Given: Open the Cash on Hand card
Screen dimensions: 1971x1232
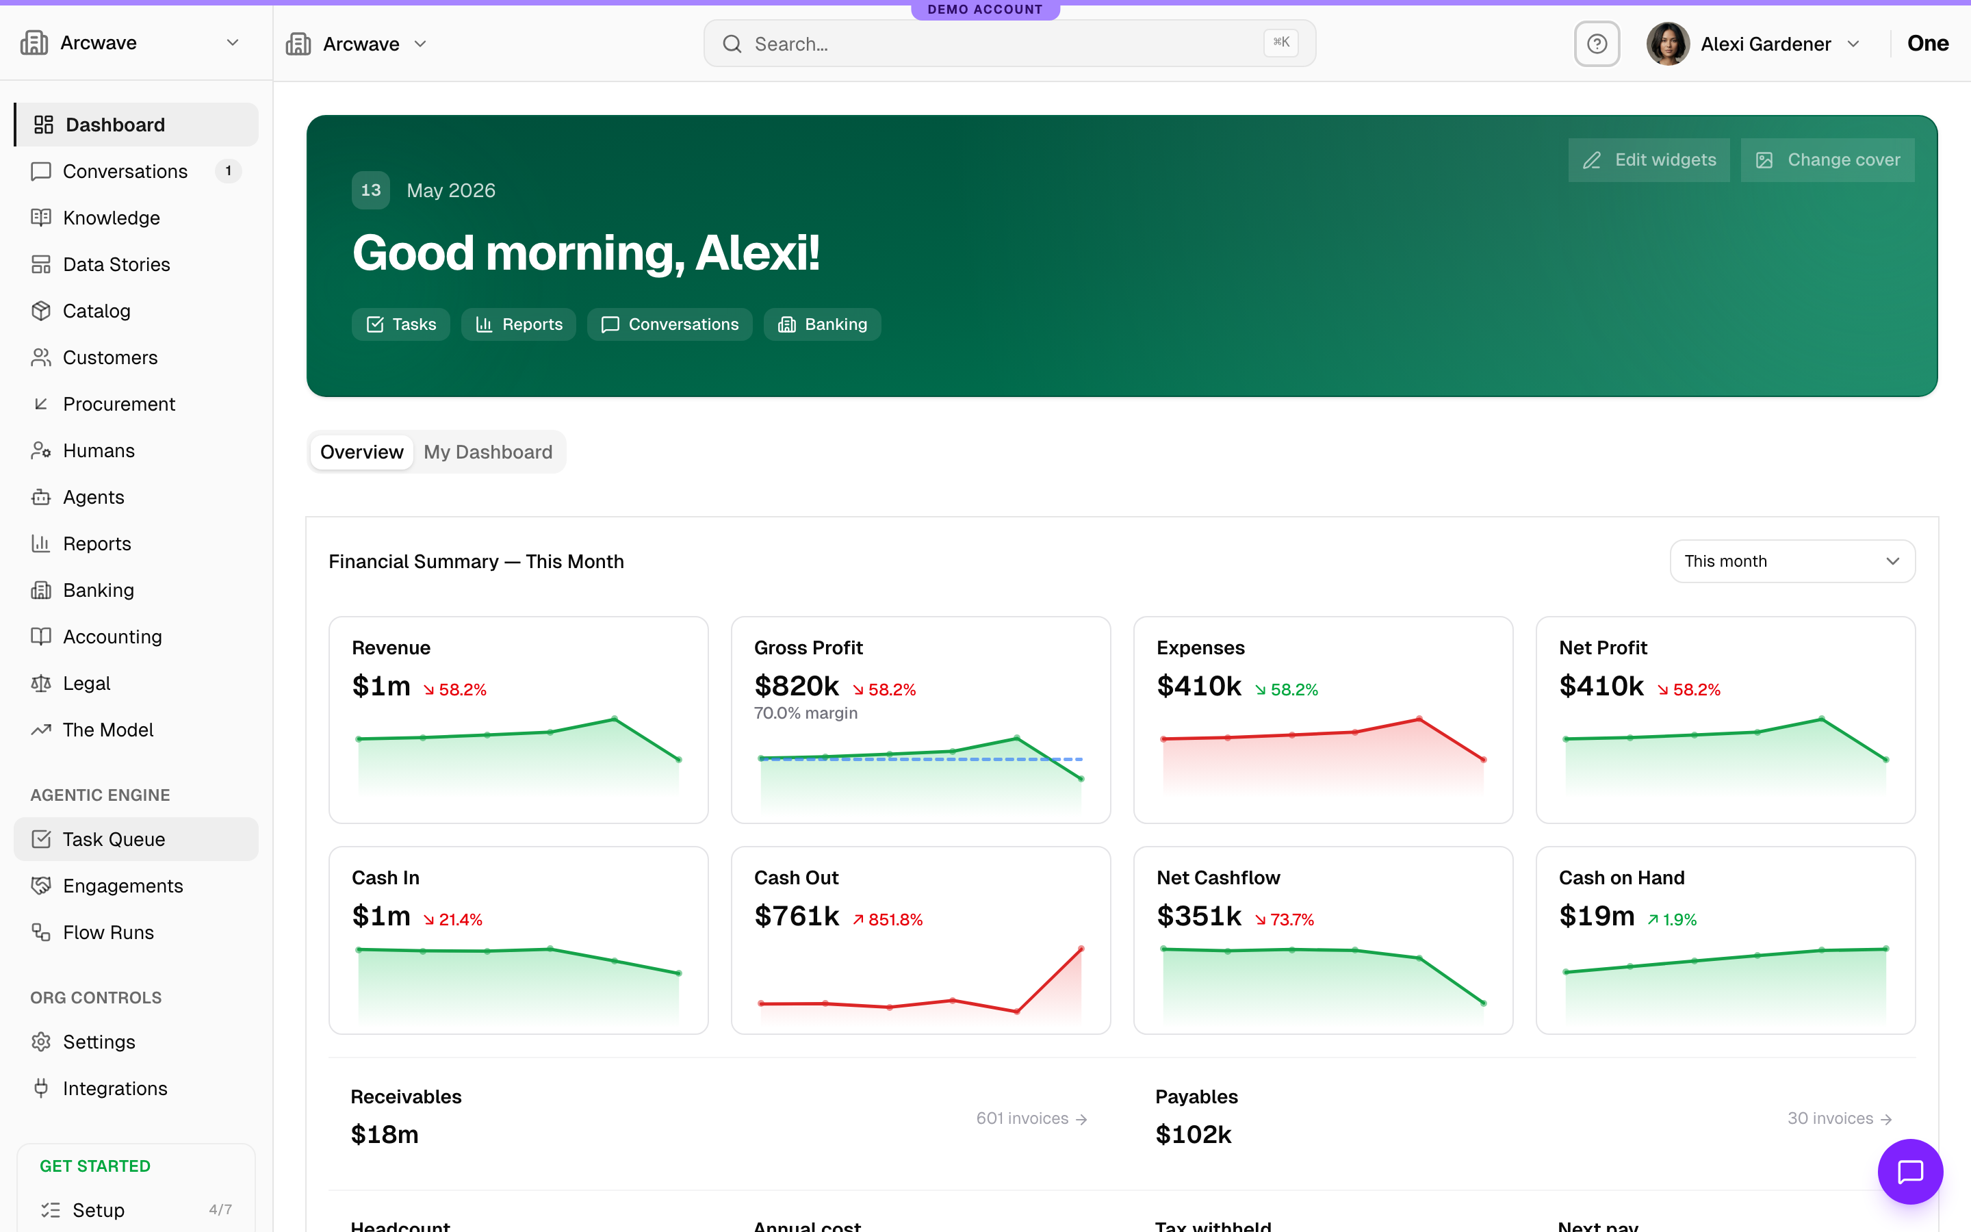Looking at the screenshot, I should point(1725,940).
